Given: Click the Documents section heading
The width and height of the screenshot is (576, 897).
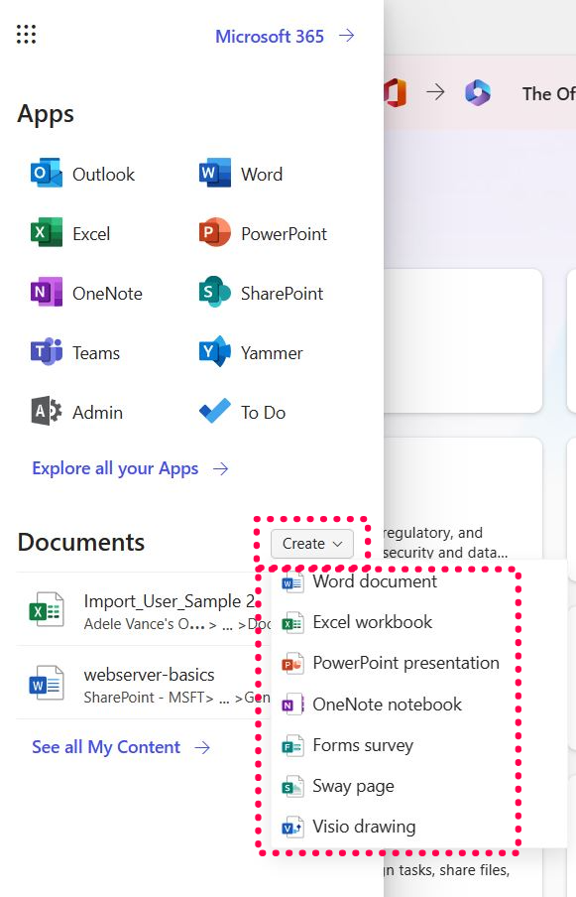Looking at the screenshot, I should [x=80, y=543].
